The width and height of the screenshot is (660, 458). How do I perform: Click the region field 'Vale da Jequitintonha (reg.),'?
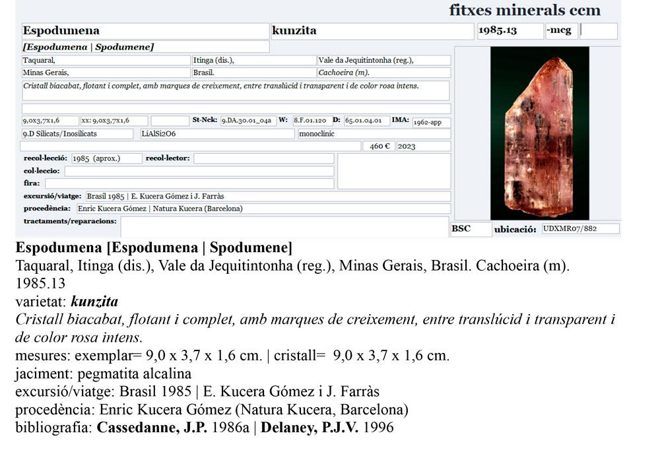384,60
